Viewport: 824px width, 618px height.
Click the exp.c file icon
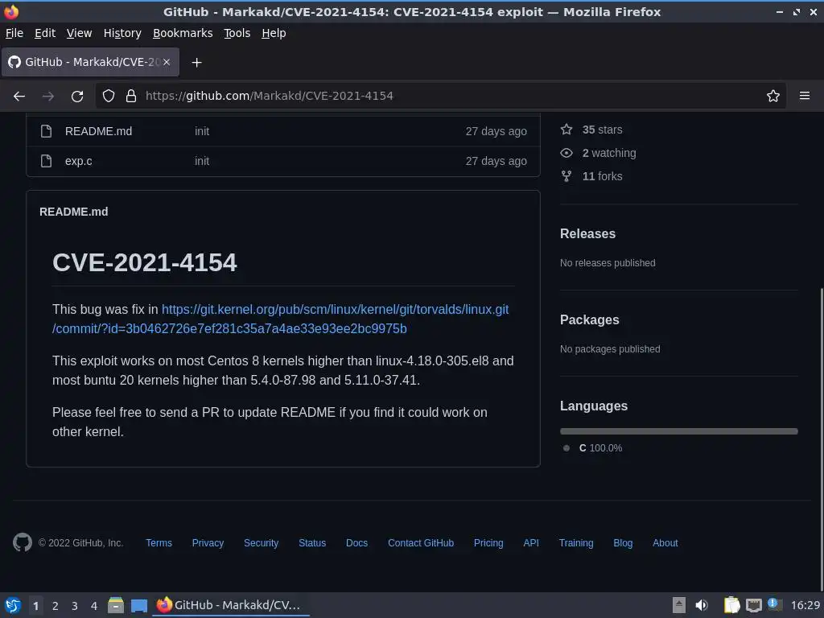coord(46,161)
